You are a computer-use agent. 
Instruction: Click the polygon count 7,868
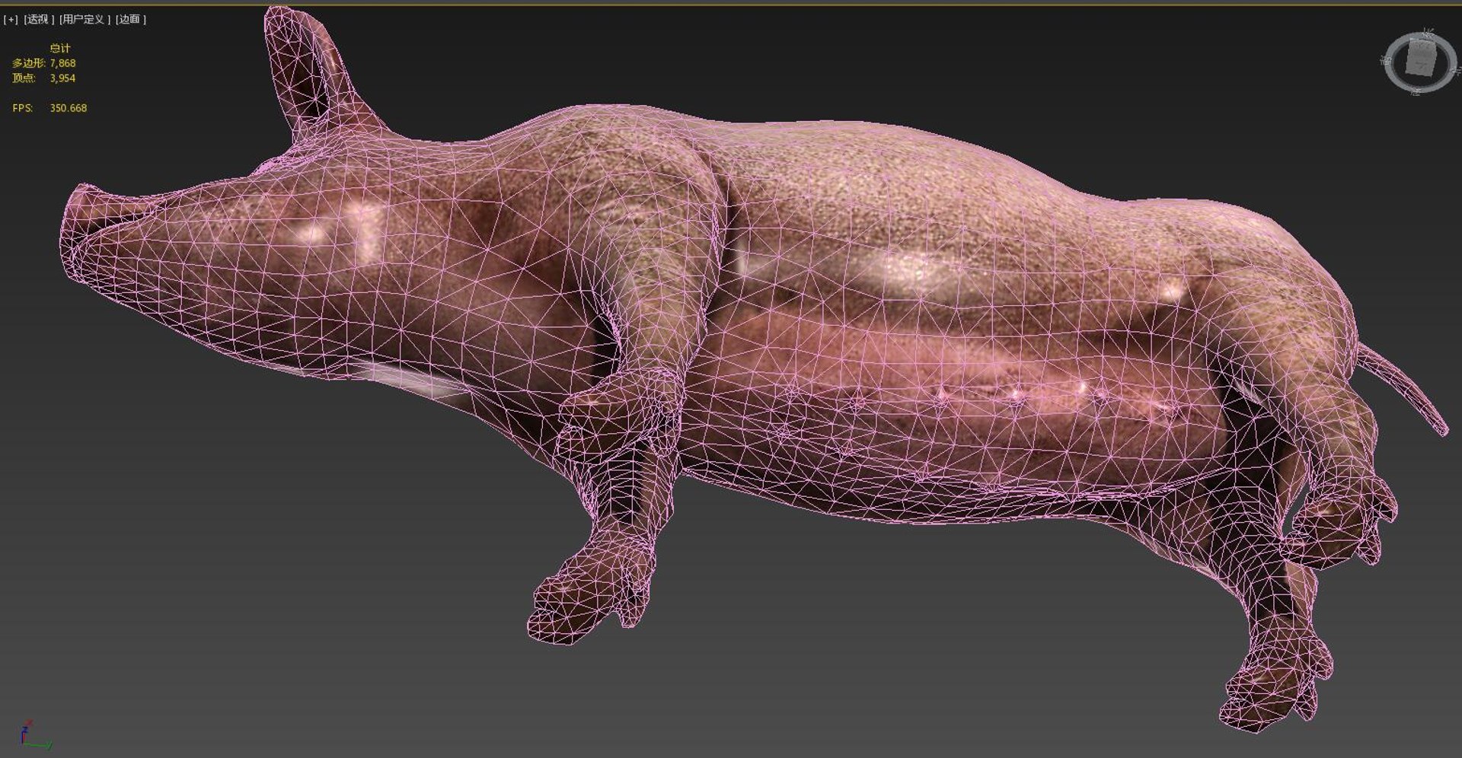coord(62,63)
